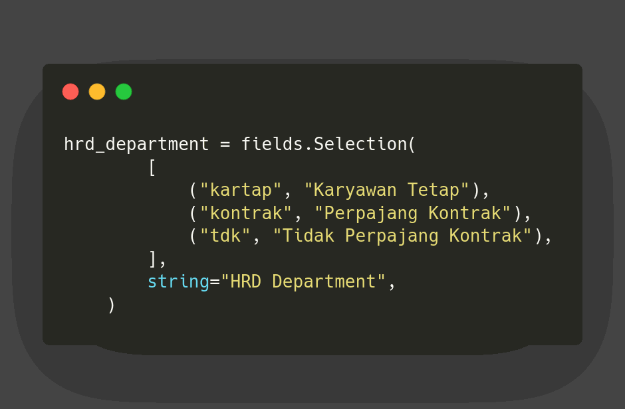Place cursor on the closing square bracket

[152, 258]
